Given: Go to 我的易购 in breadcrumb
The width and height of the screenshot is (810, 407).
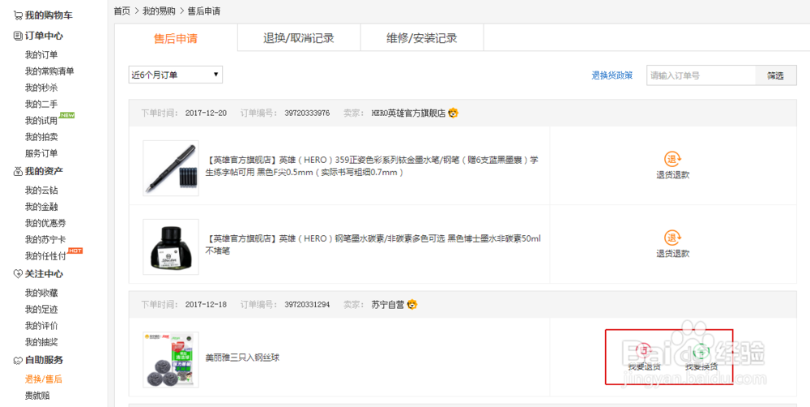Looking at the screenshot, I should pyautogui.click(x=159, y=11).
